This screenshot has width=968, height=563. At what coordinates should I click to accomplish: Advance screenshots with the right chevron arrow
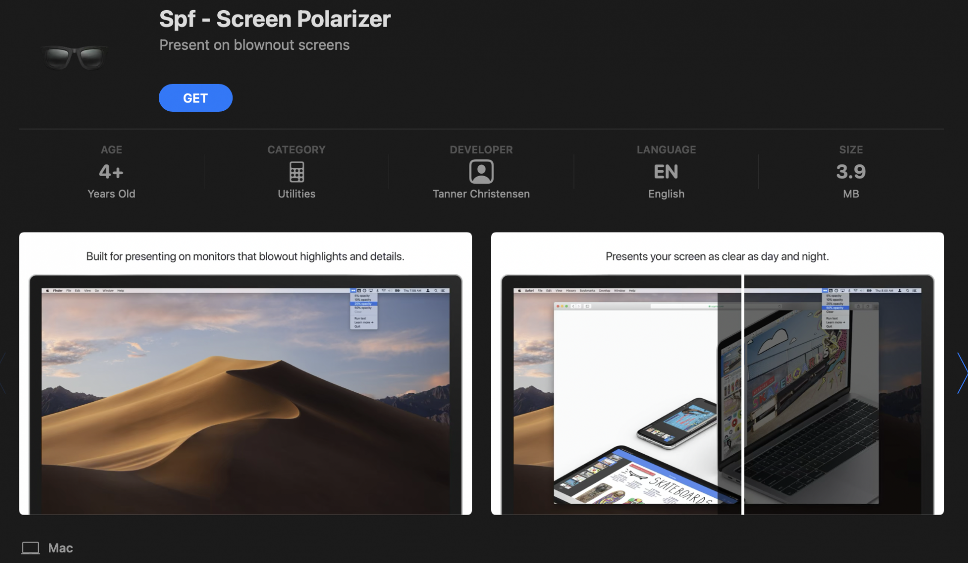pyautogui.click(x=962, y=373)
